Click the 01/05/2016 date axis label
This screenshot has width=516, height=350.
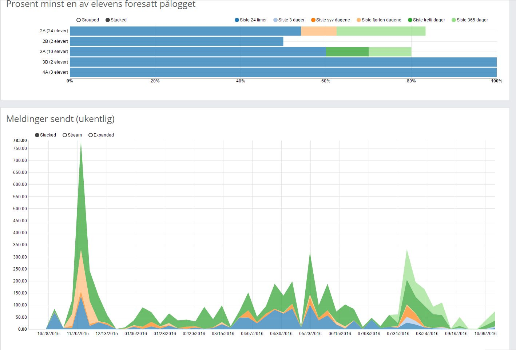click(136, 334)
